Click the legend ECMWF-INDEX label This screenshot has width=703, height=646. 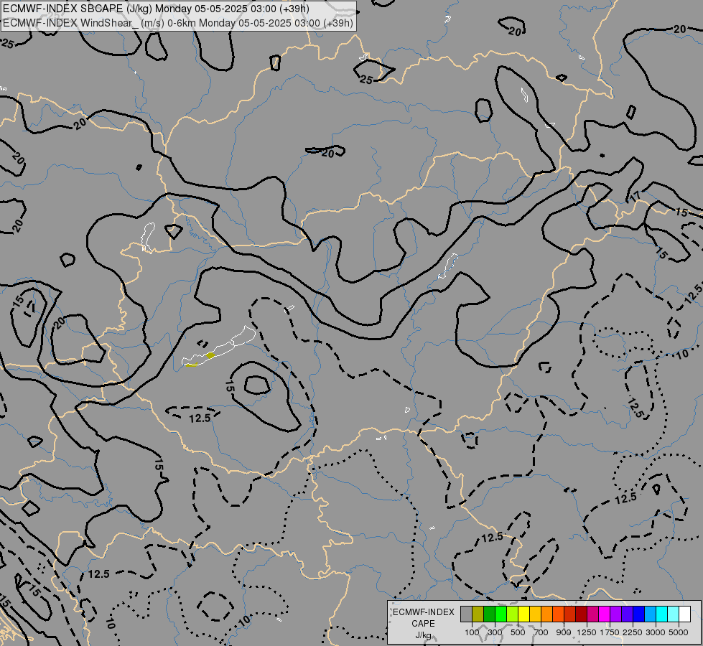point(424,612)
